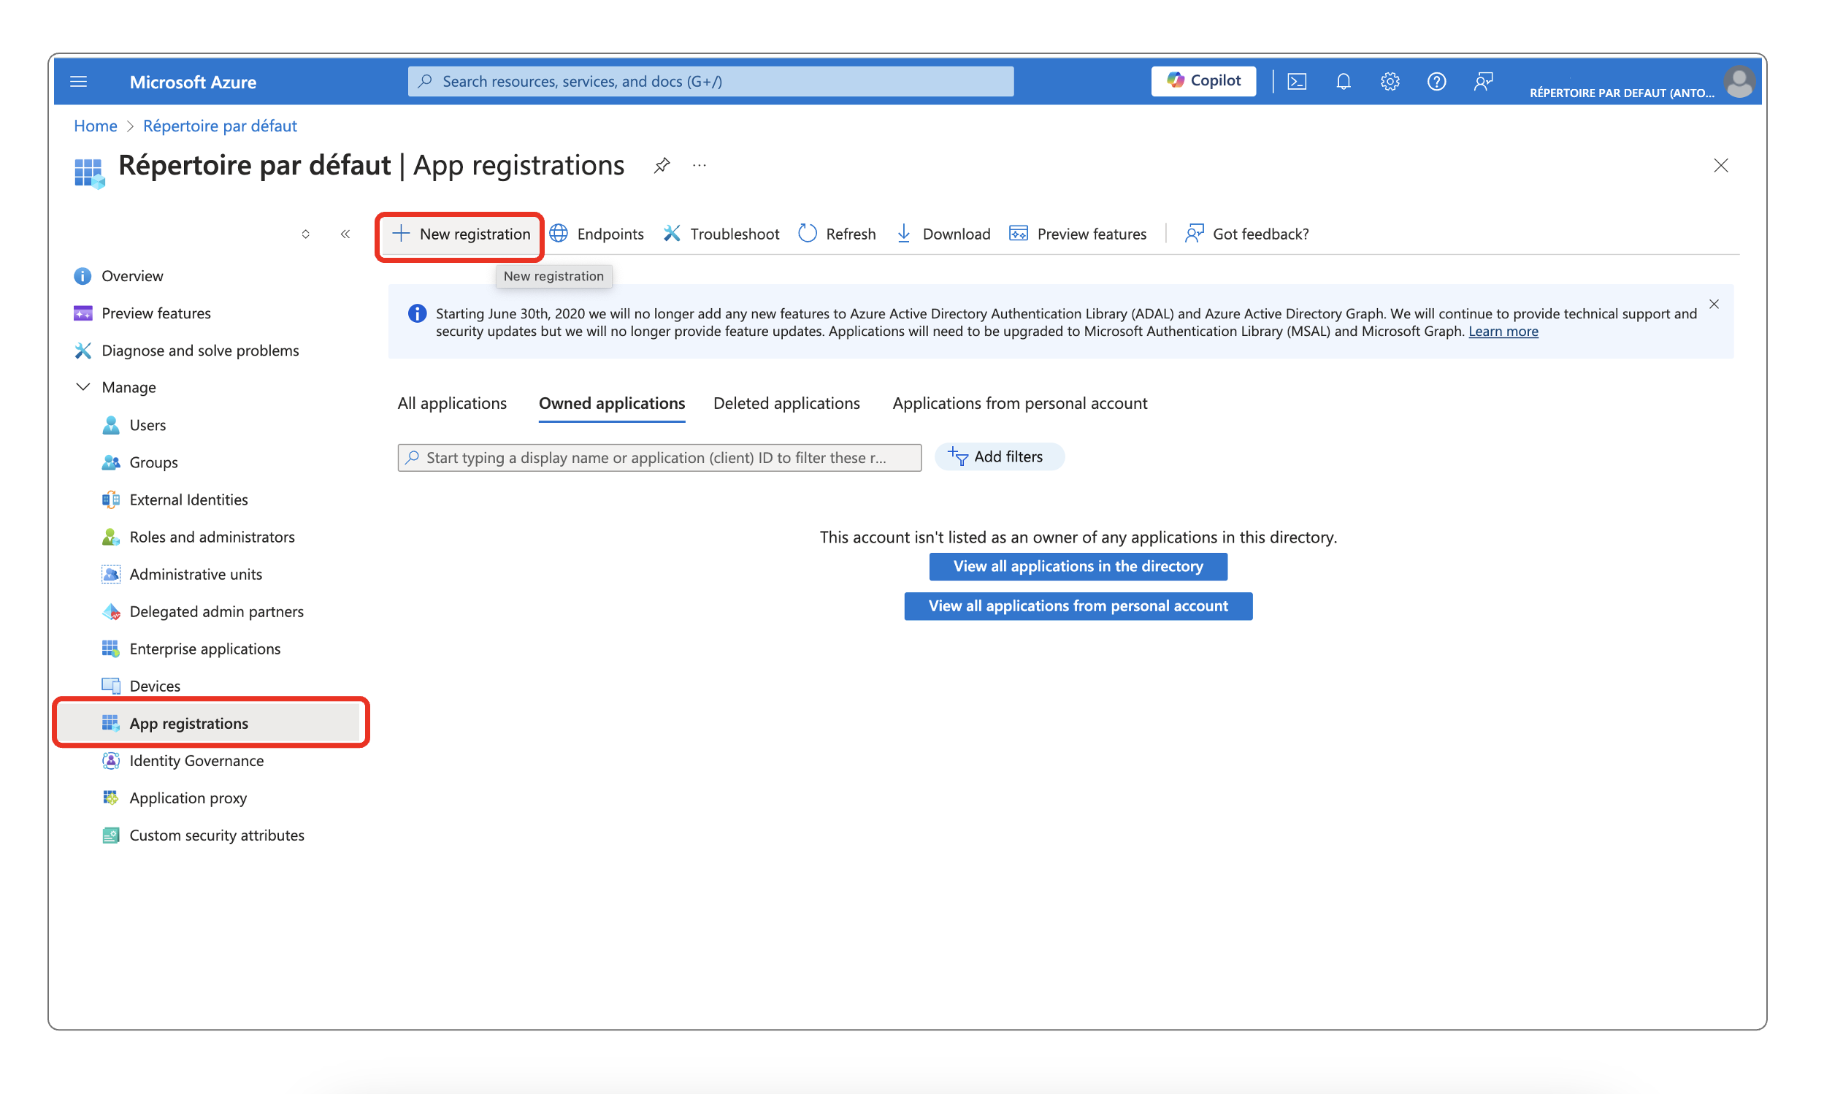Click View all applications from personal account
The height and width of the screenshot is (1094, 1824).
[1078, 604]
